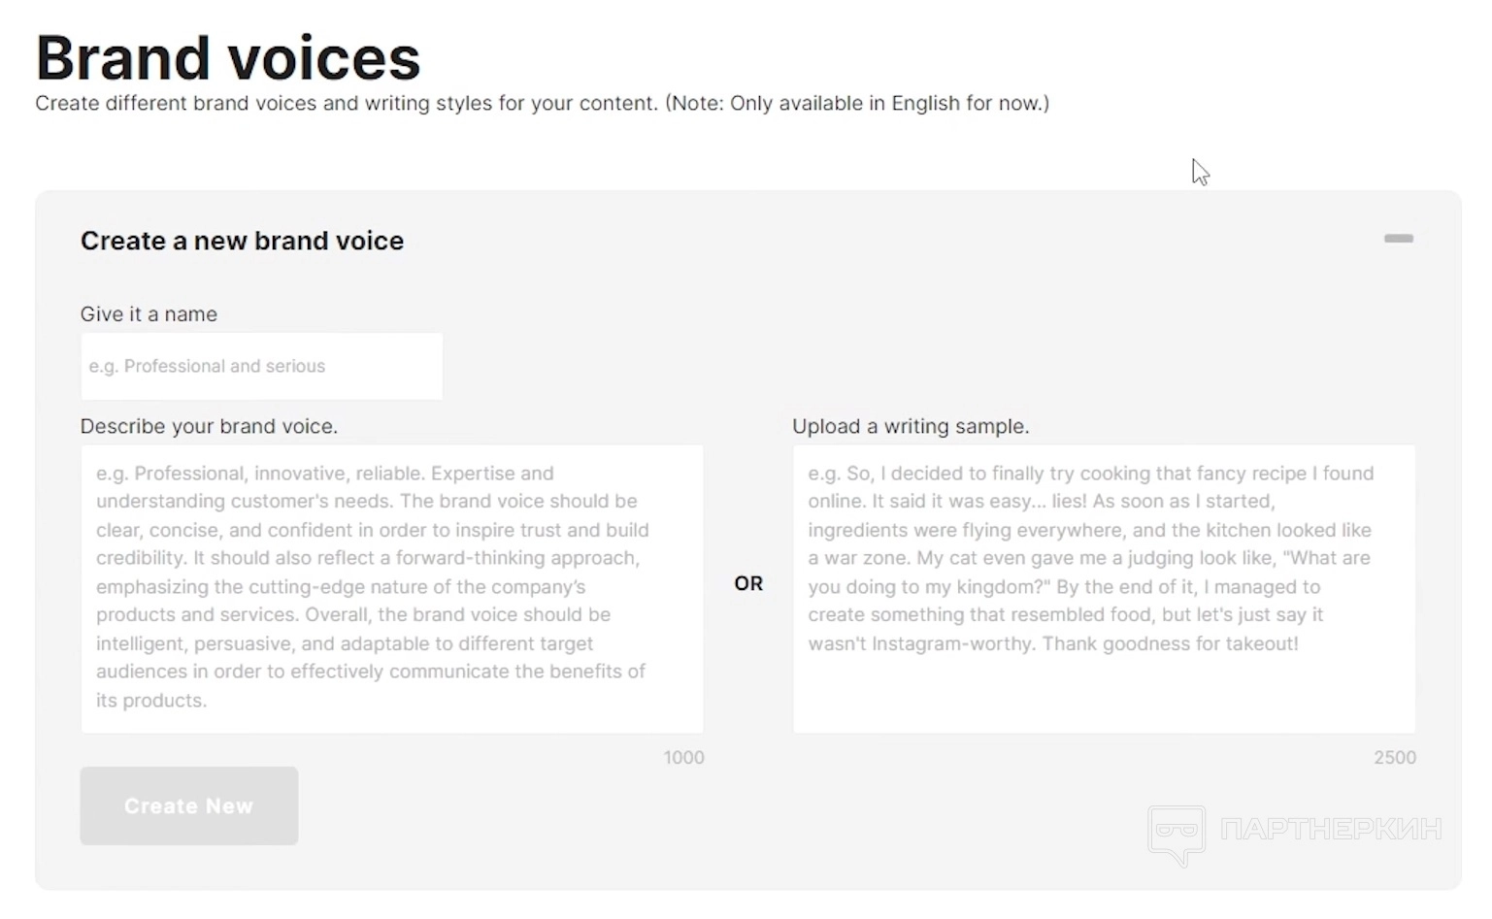Click the Describe your brand voice label
Image resolution: width=1492 pixels, height=919 pixels.
click(209, 426)
